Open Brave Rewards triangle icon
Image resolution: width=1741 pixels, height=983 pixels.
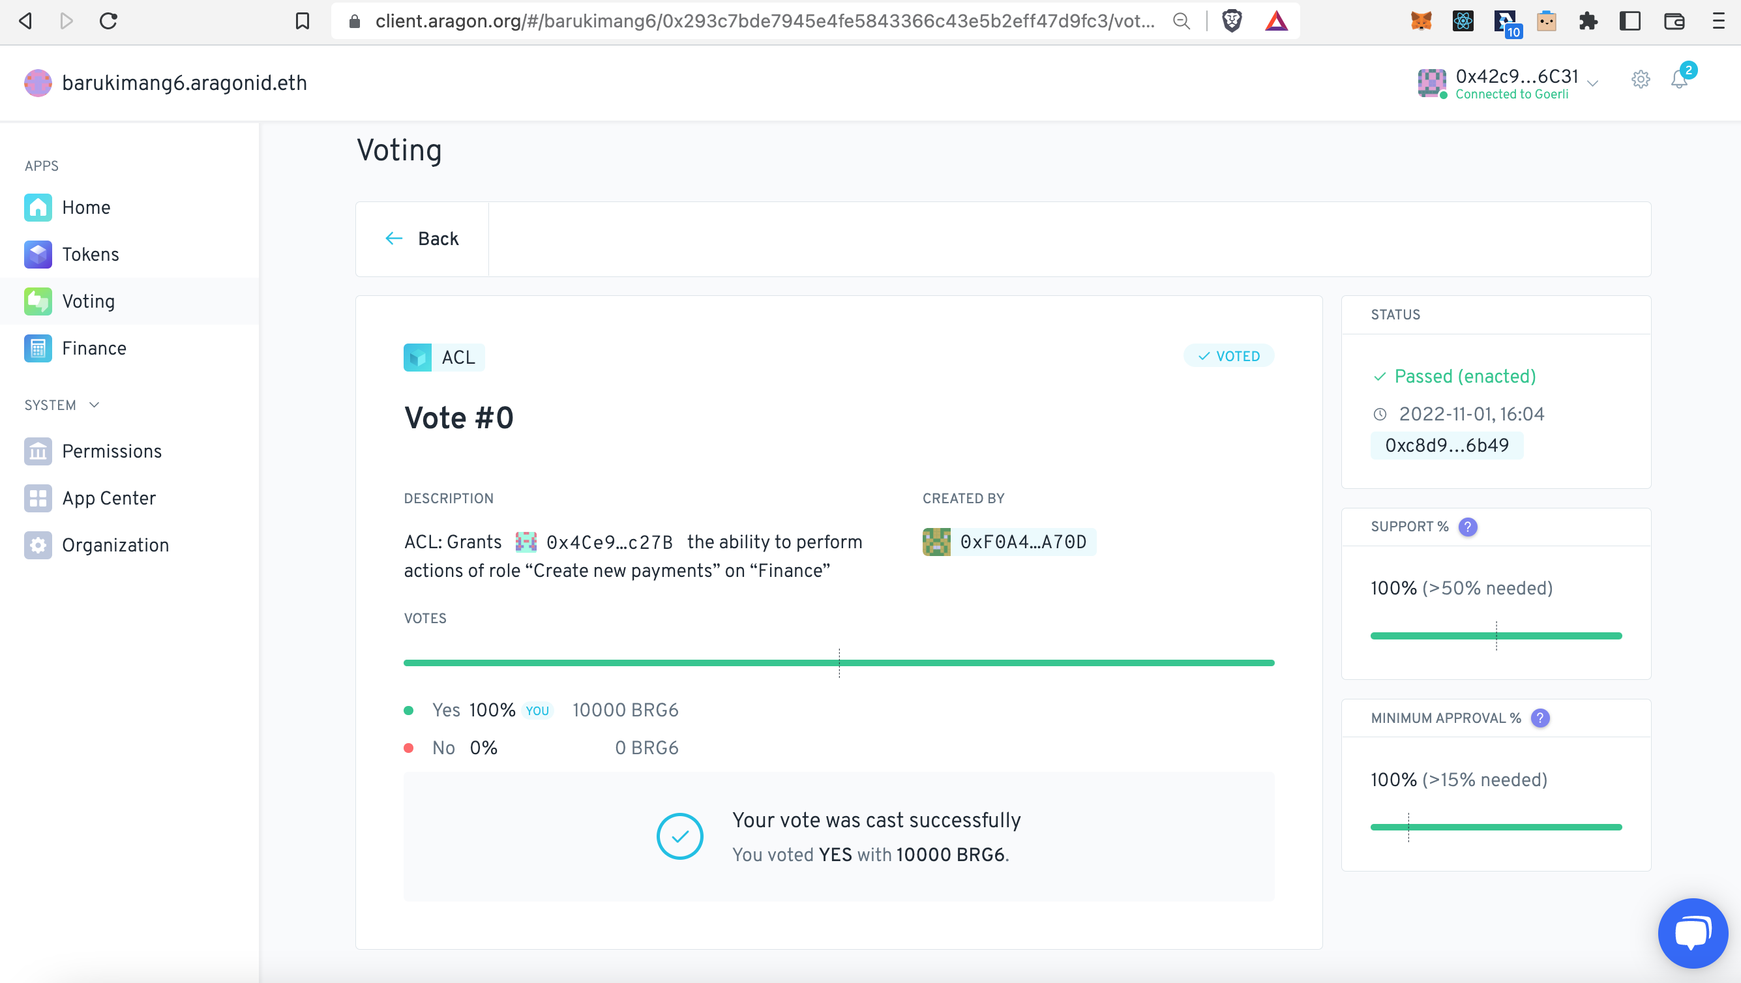click(x=1276, y=21)
